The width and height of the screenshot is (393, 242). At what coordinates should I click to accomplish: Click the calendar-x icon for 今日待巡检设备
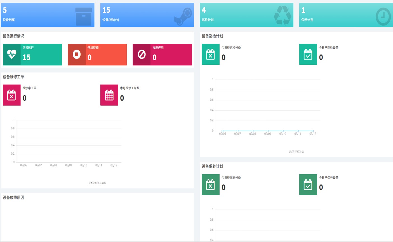tap(210, 54)
